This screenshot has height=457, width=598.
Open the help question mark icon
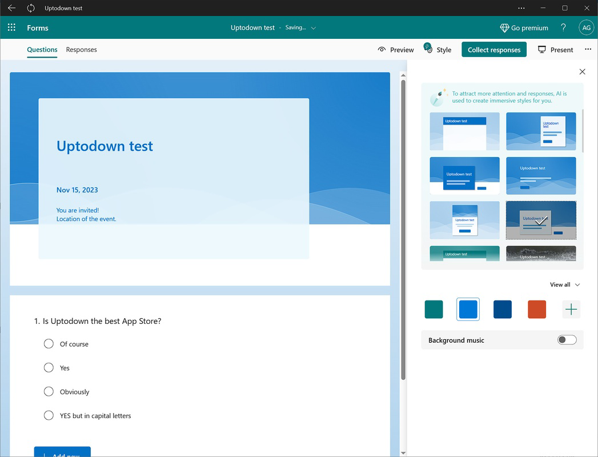(x=563, y=27)
